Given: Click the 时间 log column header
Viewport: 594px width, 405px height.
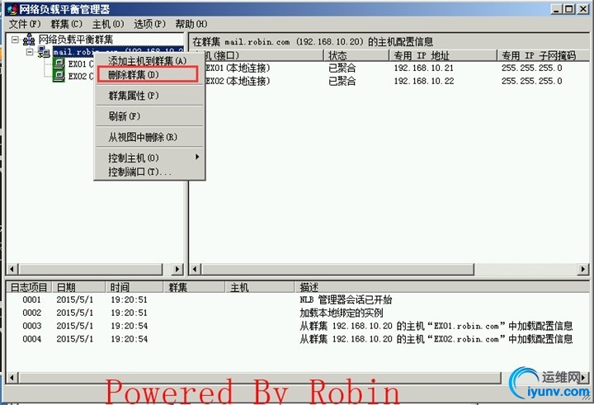Looking at the screenshot, I should 134,287.
